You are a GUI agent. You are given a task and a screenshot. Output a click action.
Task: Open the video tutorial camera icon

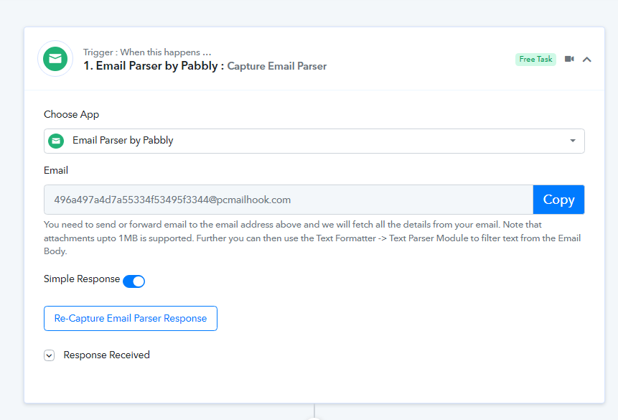click(x=569, y=59)
